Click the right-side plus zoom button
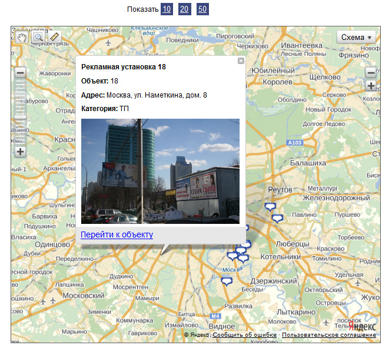This screenshot has height=362, width=392. (371, 86)
